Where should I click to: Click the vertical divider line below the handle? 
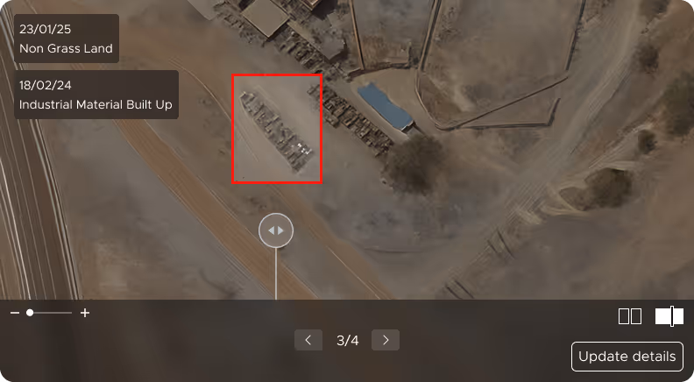276,273
